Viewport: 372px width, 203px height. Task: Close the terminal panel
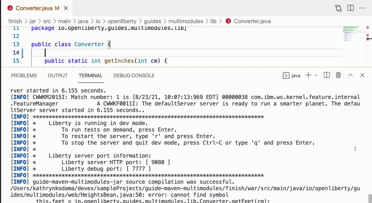point(362,75)
